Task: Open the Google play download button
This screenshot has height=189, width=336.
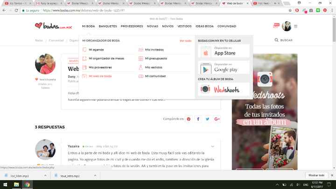Action: point(224,68)
